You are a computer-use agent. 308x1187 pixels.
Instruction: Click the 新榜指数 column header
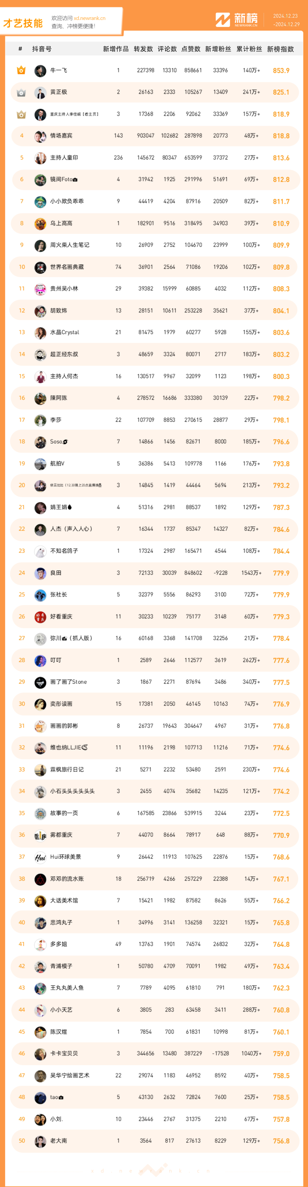click(280, 49)
